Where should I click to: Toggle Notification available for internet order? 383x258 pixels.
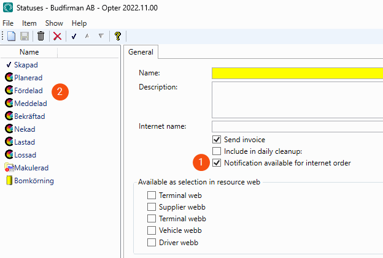pyautogui.click(x=216, y=163)
